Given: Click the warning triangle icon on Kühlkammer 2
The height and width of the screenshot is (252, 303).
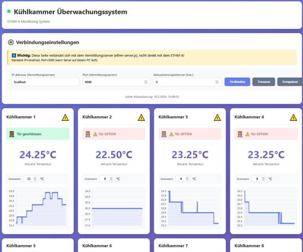Looking at the screenshot, I should click(141, 117).
